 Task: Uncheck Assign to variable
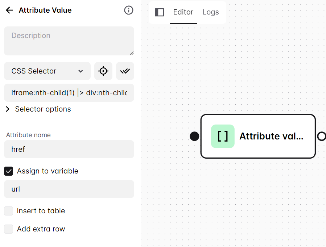click(8, 171)
